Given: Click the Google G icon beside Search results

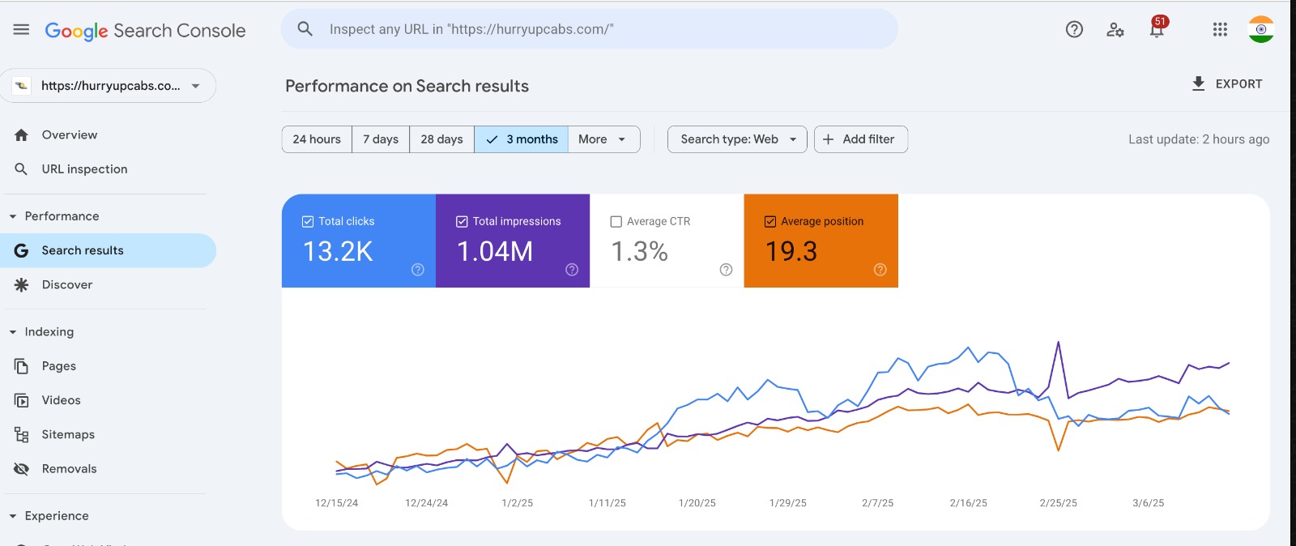Looking at the screenshot, I should click(22, 251).
